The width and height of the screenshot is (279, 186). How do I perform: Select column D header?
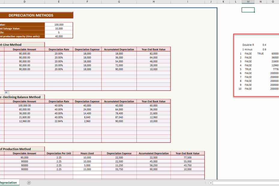click(25, 1)
